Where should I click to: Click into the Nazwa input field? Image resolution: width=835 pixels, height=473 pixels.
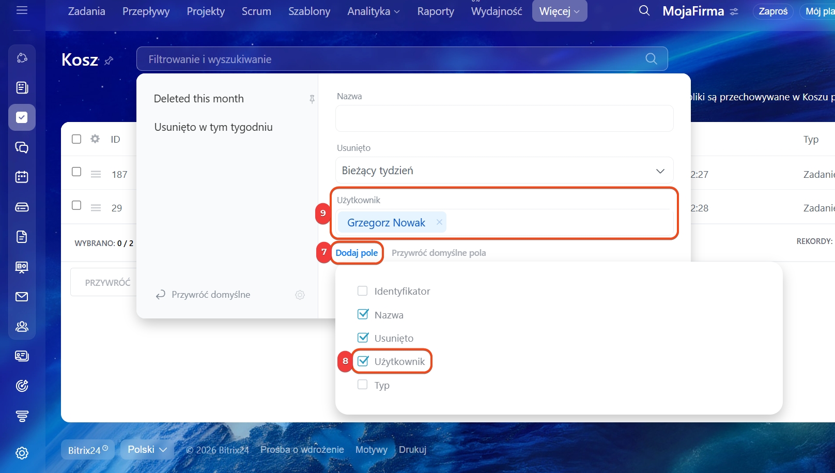pyautogui.click(x=504, y=118)
